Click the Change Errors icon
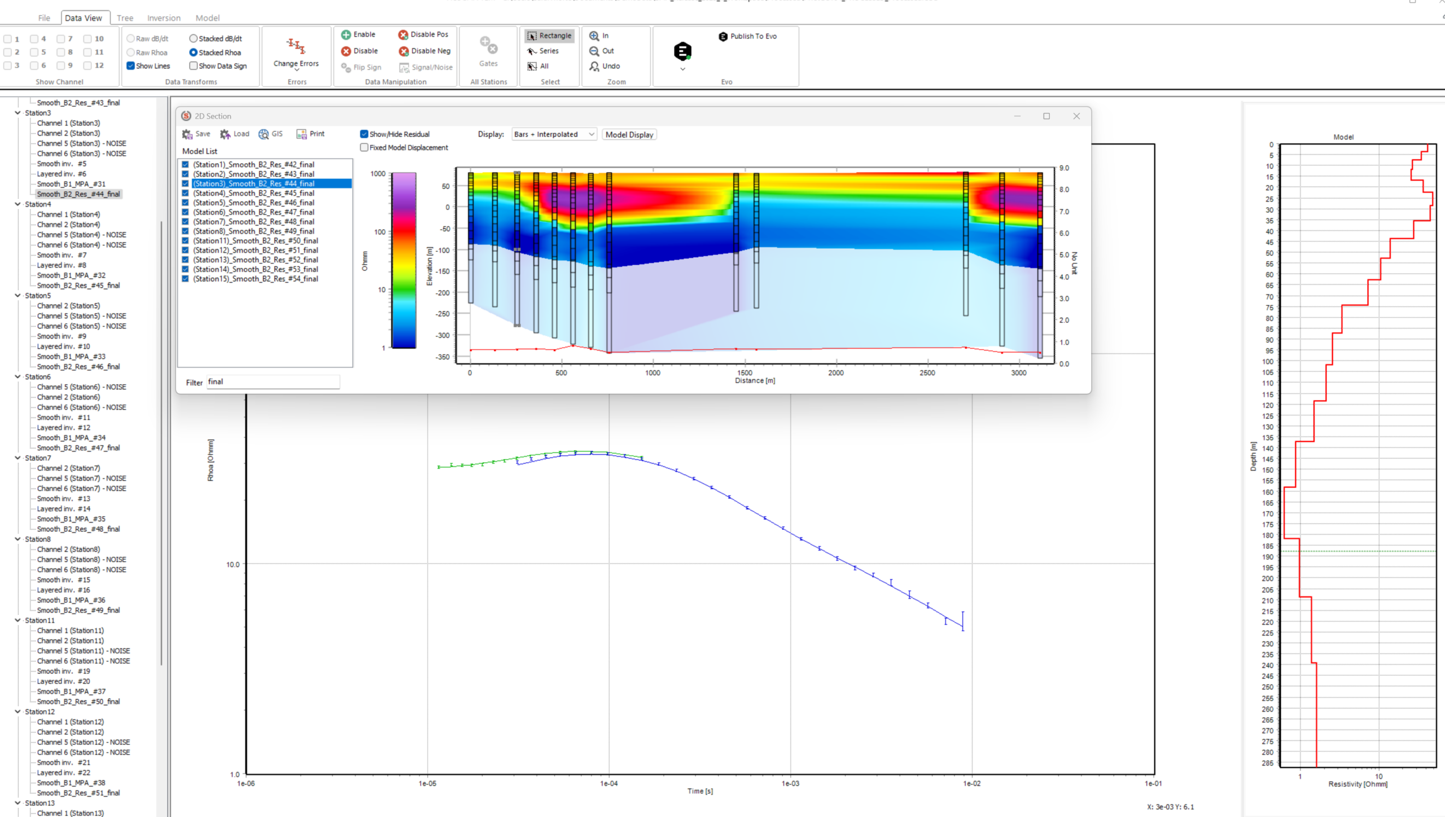This screenshot has width=1445, height=817. click(x=296, y=46)
